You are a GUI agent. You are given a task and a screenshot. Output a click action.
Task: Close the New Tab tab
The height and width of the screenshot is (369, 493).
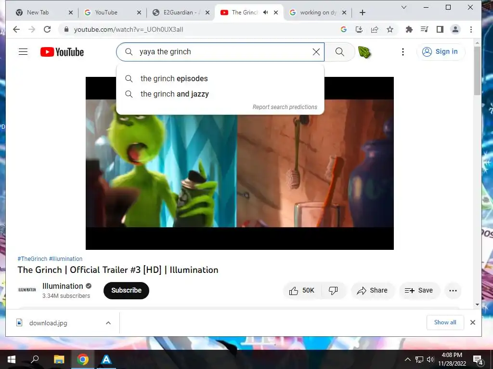coord(71,12)
